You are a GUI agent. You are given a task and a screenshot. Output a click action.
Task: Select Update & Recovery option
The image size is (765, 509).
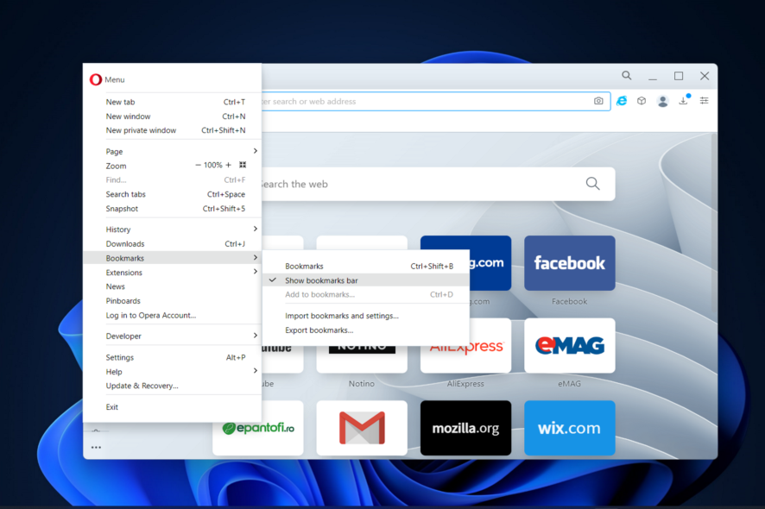pos(172,386)
